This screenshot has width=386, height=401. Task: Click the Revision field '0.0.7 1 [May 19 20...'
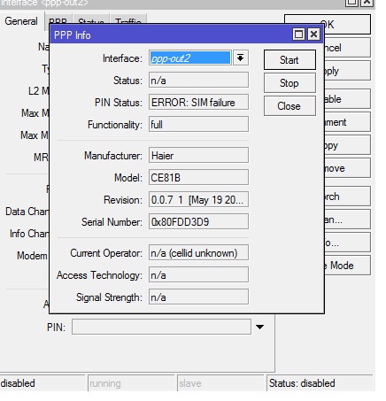point(198,200)
